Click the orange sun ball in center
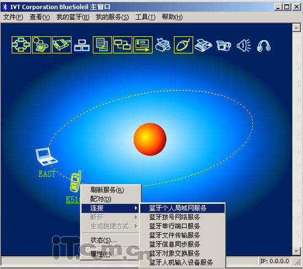 [150, 139]
